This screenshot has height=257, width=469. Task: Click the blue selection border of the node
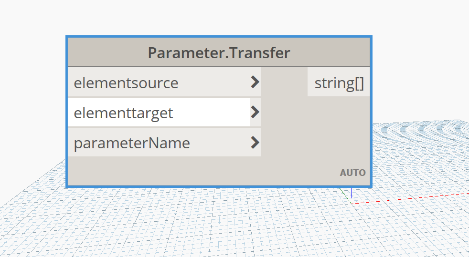click(x=219, y=36)
